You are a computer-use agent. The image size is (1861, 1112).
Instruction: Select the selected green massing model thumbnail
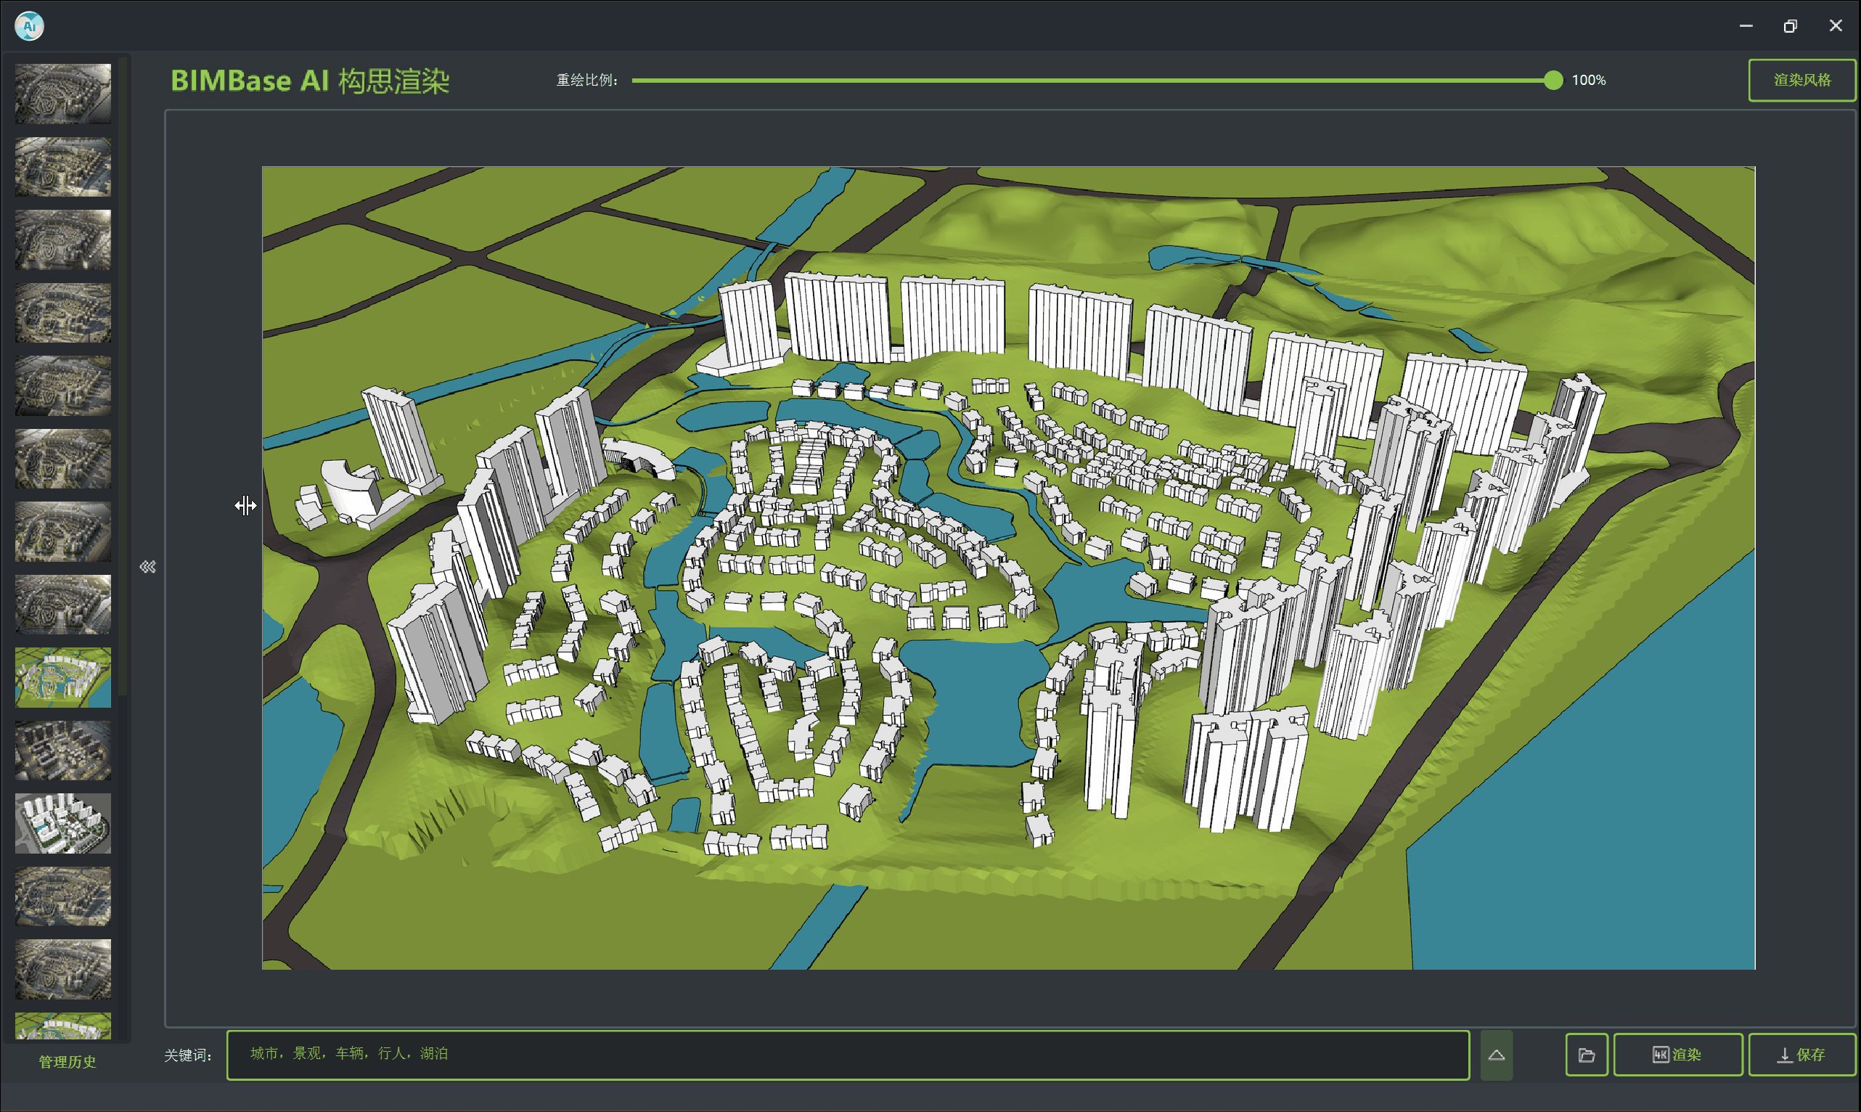click(63, 677)
